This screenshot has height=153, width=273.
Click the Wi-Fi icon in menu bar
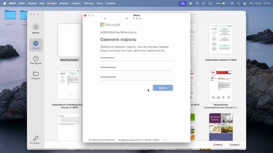tap(232, 3)
